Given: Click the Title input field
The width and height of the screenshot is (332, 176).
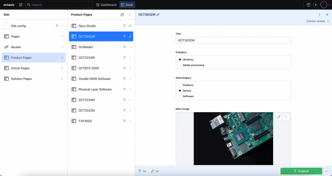Looking at the screenshot, I should 233,40.
